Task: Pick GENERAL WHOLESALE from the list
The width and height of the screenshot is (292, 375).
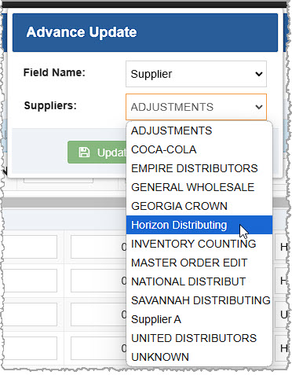Action: tap(199, 187)
